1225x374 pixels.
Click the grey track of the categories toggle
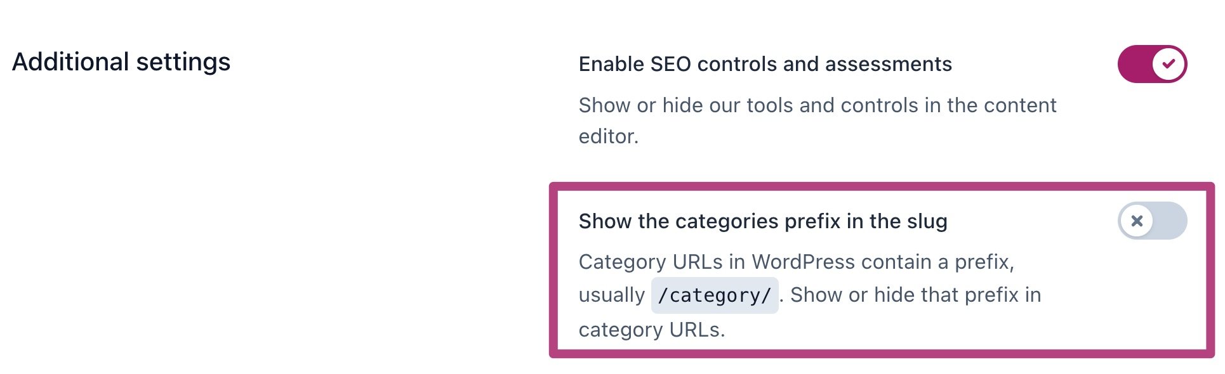tap(1171, 221)
